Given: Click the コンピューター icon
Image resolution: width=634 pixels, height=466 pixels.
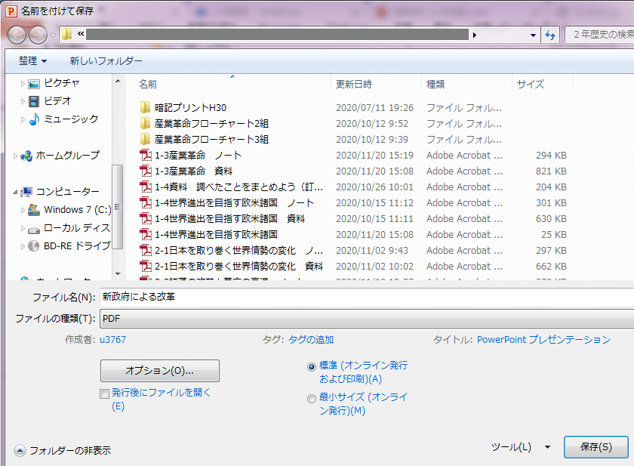Looking at the screenshot, I should click(26, 191).
